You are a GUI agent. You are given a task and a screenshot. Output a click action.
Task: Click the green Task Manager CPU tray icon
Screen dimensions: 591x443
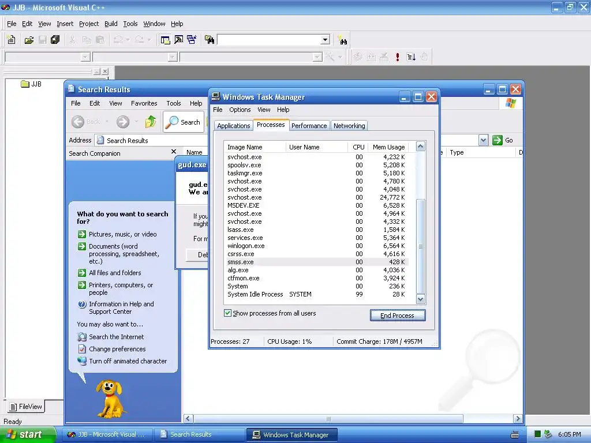point(537,434)
